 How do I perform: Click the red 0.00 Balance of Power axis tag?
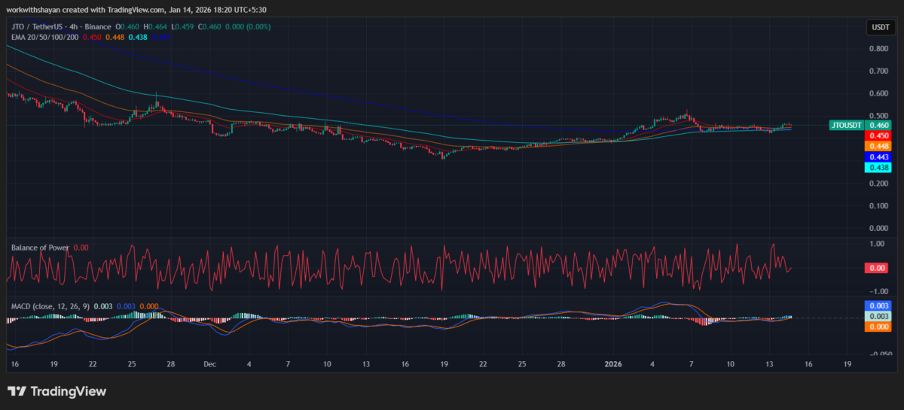coord(878,268)
